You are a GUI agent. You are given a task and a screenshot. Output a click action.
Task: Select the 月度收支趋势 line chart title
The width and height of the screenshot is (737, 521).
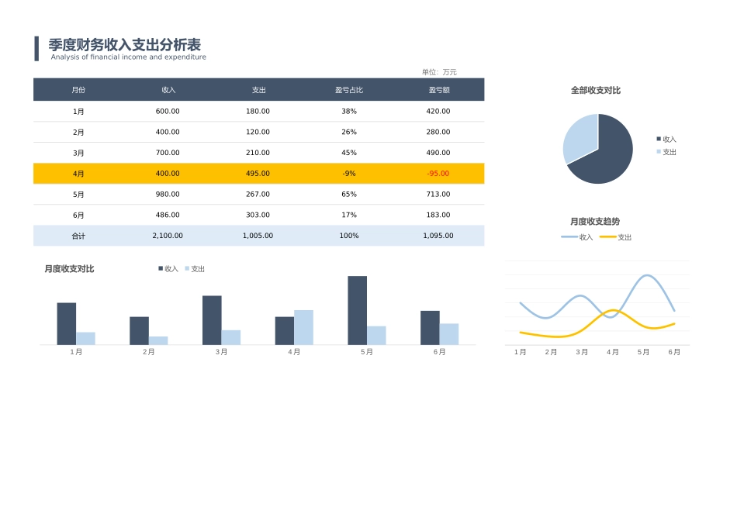click(x=595, y=222)
